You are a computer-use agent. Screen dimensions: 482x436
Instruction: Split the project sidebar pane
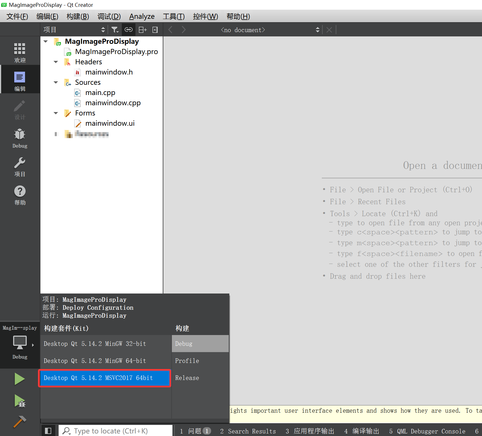[x=142, y=30]
